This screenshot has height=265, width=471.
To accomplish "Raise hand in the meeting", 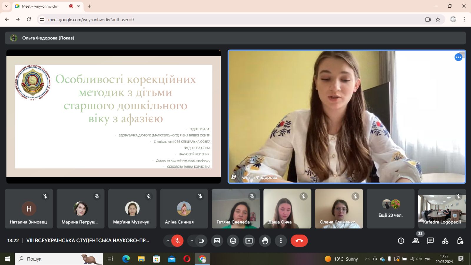I will pos(265,241).
